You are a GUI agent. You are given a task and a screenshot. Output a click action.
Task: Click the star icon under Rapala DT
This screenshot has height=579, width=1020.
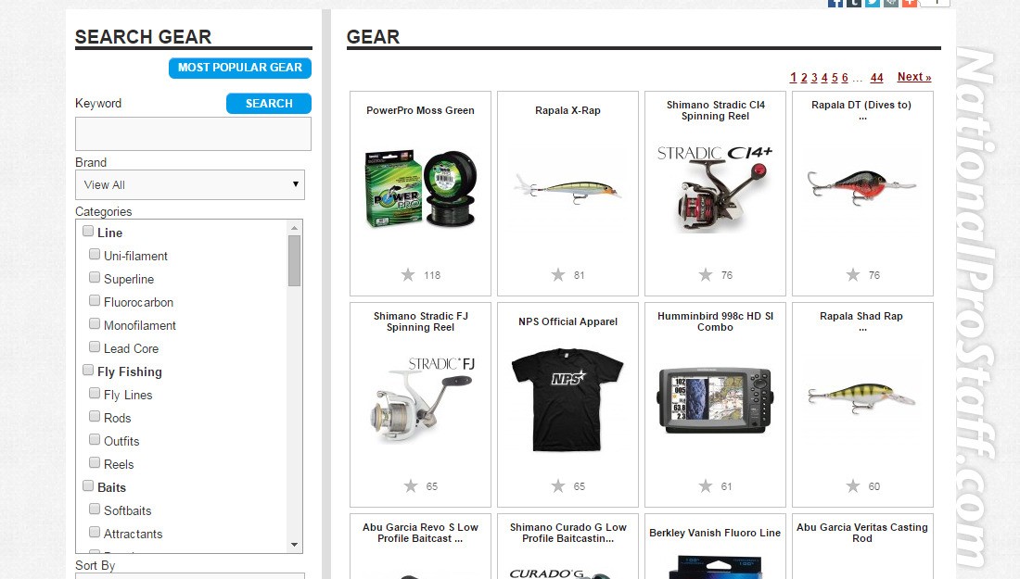point(853,275)
